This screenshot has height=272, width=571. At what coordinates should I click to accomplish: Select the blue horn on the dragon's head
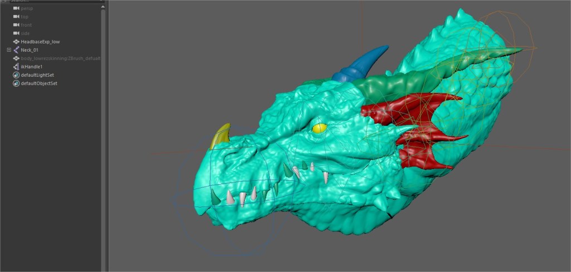tap(362, 63)
